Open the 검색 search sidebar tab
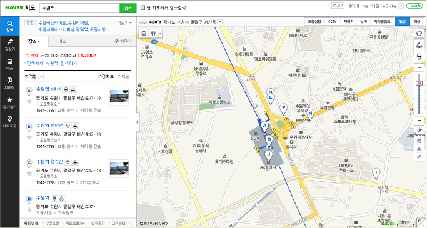The image size is (427, 228). point(9,26)
